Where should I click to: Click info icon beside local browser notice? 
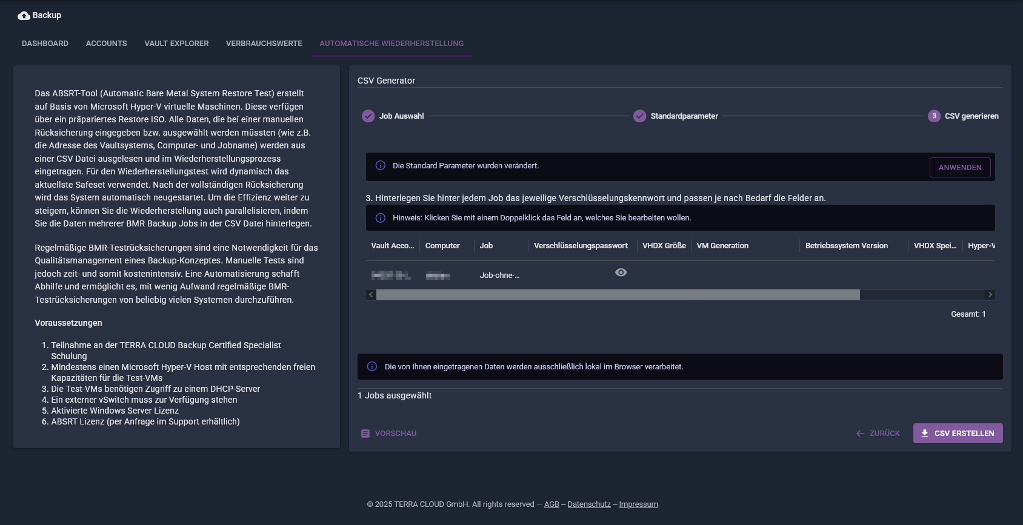coord(372,366)
